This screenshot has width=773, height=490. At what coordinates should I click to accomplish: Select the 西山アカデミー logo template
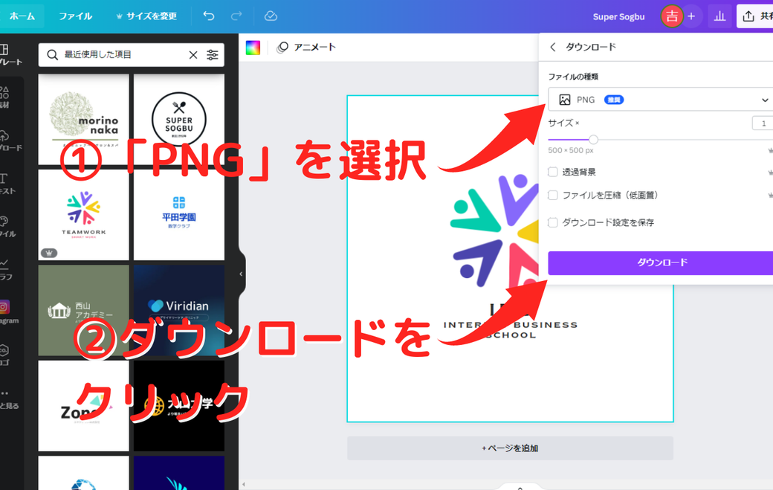(x=83, y=311)
